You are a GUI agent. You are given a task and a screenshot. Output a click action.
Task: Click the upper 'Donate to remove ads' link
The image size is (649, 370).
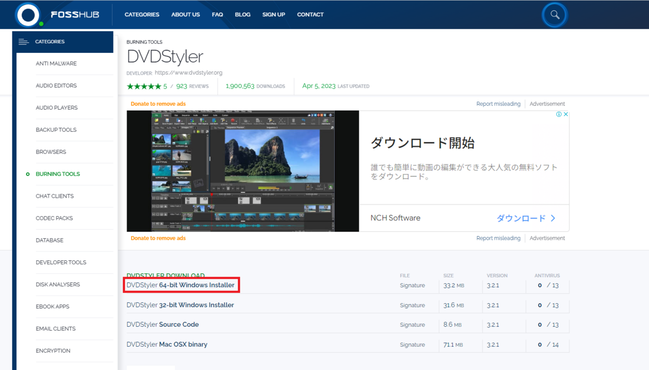158,104
